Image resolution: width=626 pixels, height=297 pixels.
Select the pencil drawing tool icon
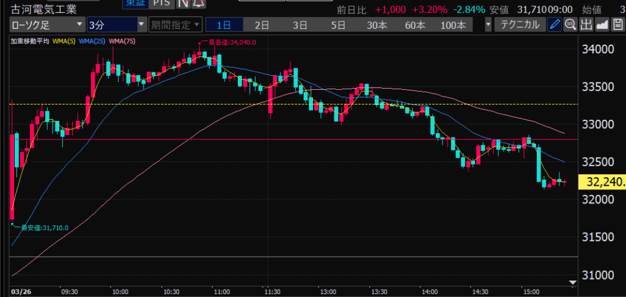coord(554,25)
